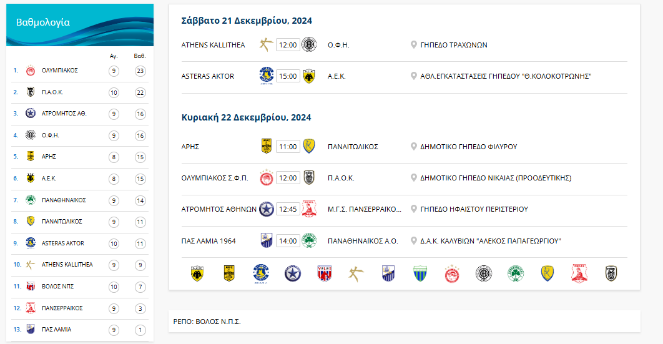This screenshot has height=344, width=663.
Task: Click ΠΑΝΑΙΤΩΛΙΚΟΣ away team in Sunday fixtures
Action: point(353,147)
